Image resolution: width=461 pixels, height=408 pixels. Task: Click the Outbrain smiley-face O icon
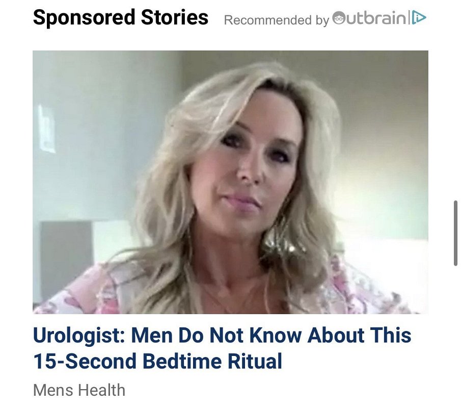click(339, 18)
